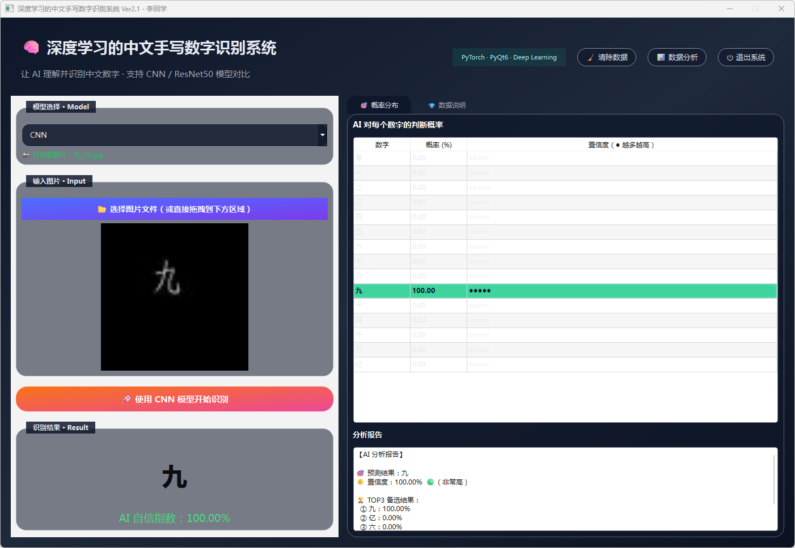Click the folder icon on the image picker

pyautogui.click(x=102, y=209)
